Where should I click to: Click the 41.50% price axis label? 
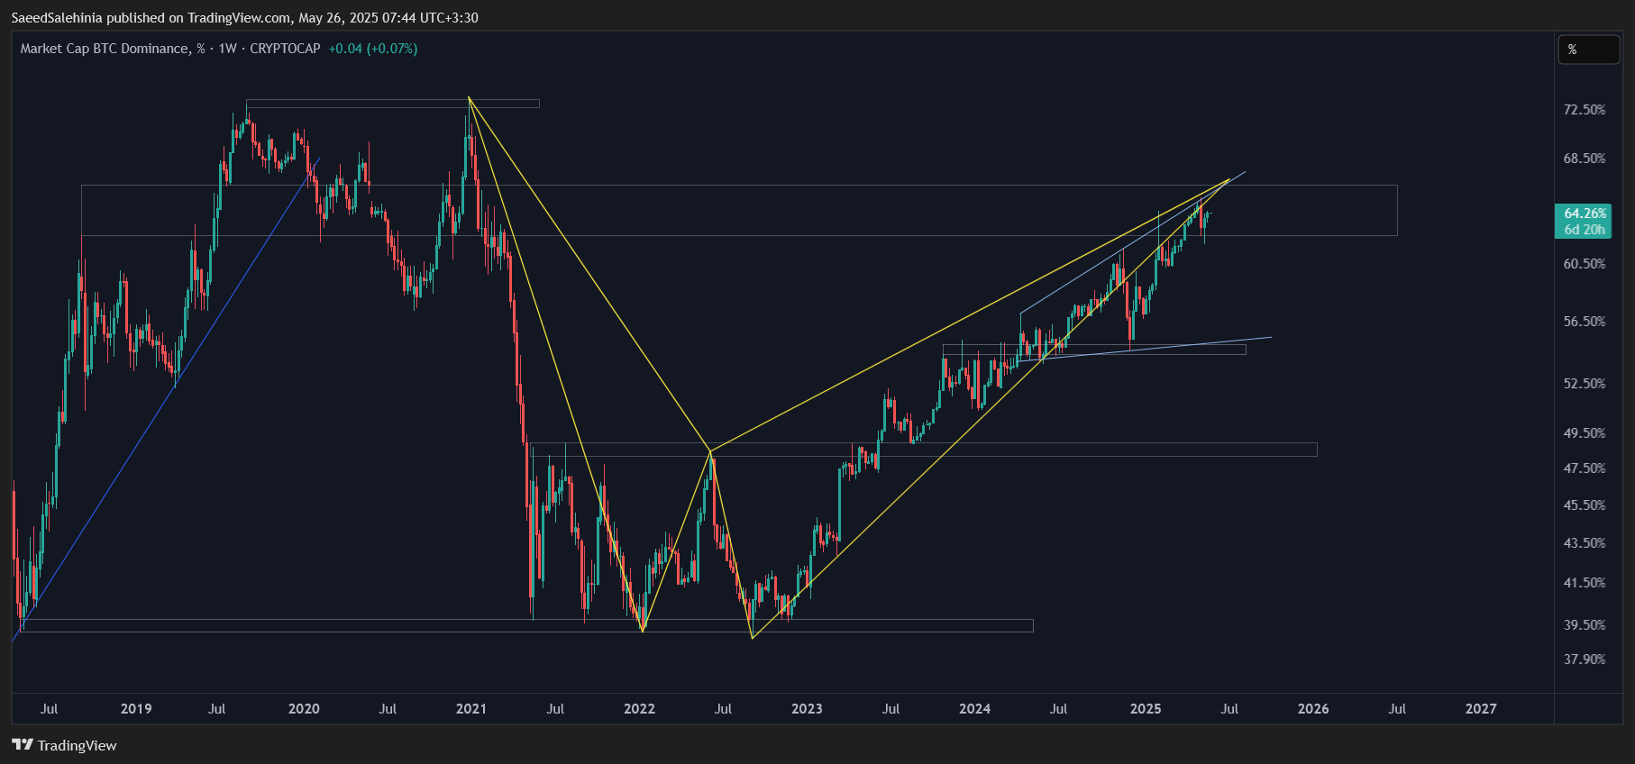pos(1585,583)
